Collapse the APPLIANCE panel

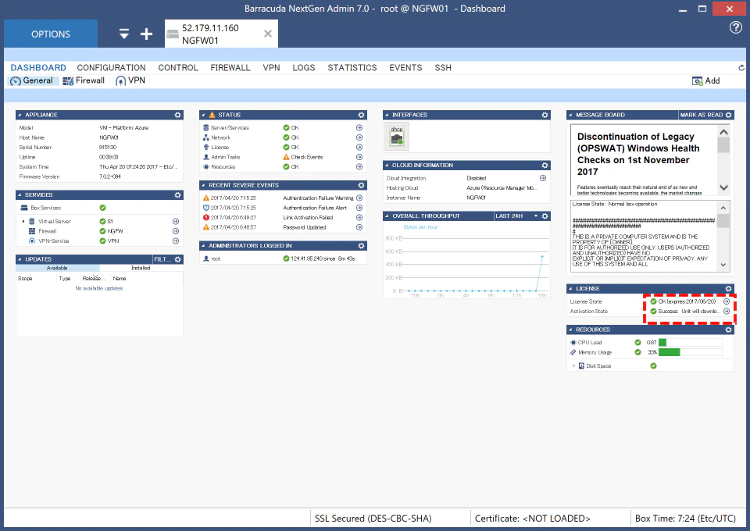tap(20, 116)
